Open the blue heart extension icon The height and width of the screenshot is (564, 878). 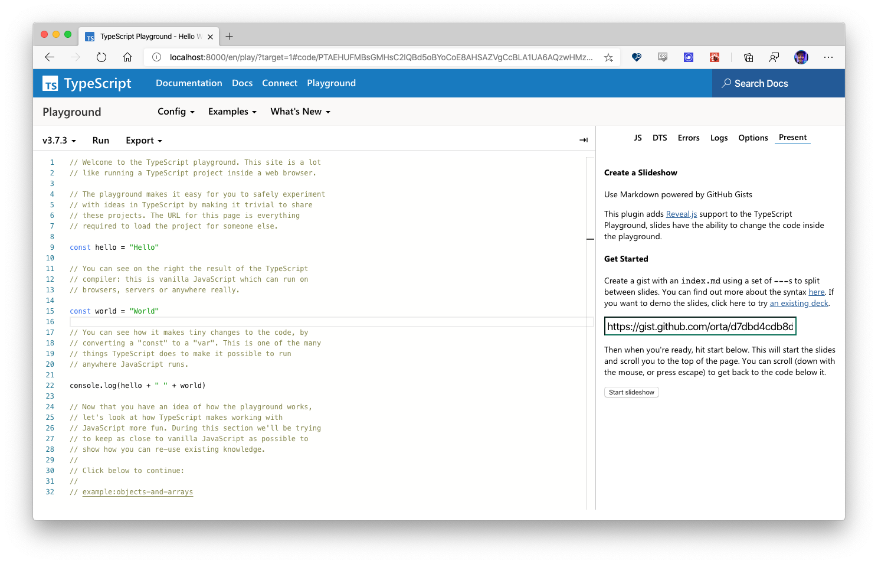[637, 57]
